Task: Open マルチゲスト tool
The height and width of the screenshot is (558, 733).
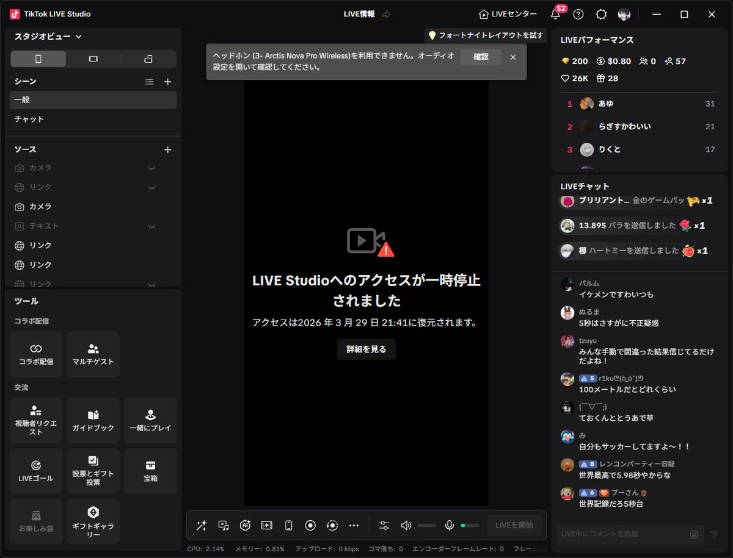Action: click(x=93, y=354)
